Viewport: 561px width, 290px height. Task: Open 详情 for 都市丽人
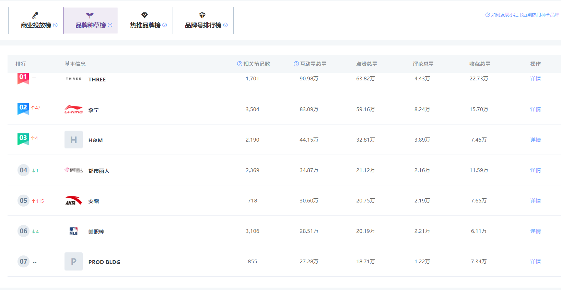535,170
